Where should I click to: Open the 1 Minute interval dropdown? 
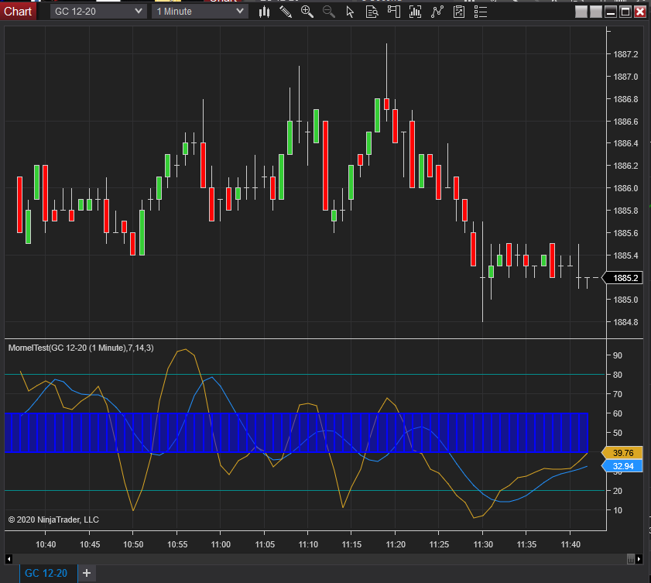pos(200,11)
